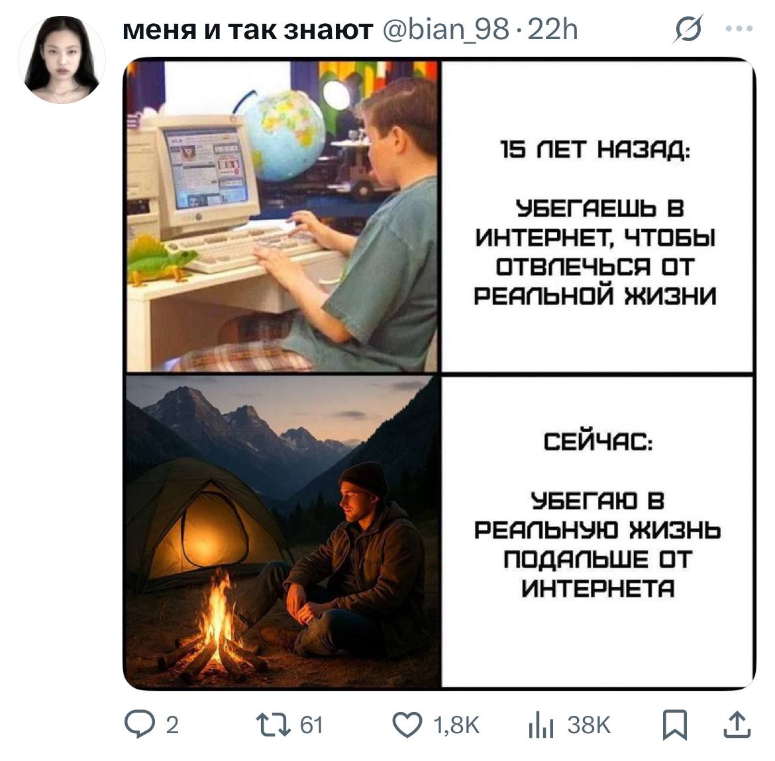The image size is (775, 761).
Task: Open the author's profile avatar
Action: (62, 60)
